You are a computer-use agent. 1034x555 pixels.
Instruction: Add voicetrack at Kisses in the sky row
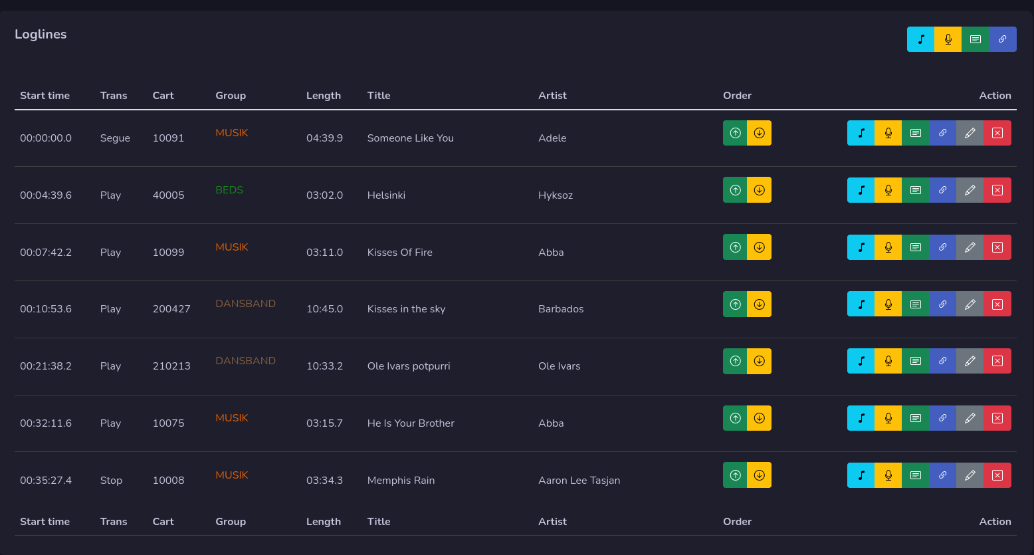pos(888,304)
